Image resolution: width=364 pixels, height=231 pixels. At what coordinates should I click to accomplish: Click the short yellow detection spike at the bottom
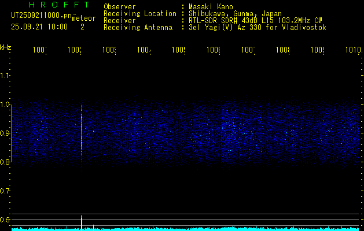coord(93,228)
